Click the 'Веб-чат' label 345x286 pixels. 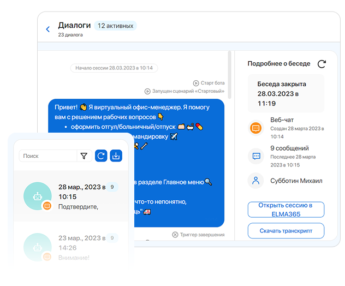pyautogui.click(x=282, y=120)
